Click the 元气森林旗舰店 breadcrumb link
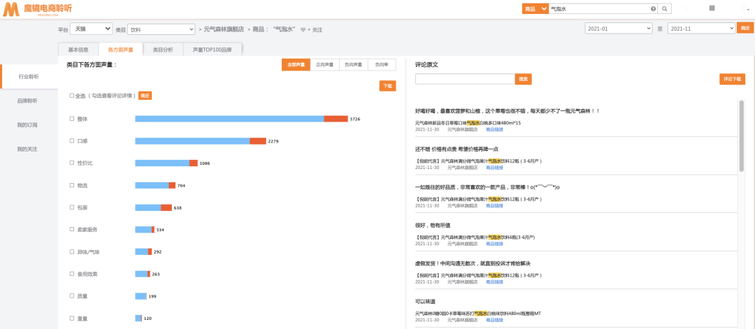The image size is (755, 329). pyautogui.click(x=224, y=29)
